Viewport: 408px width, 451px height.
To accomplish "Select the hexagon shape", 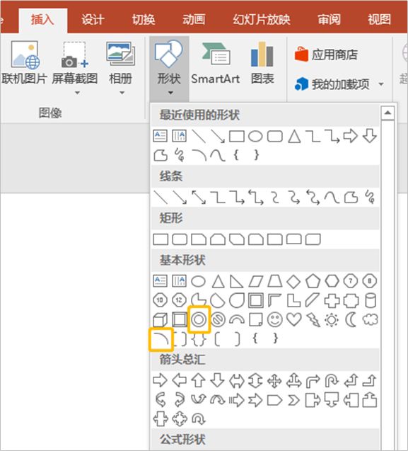I will (332, 280).
